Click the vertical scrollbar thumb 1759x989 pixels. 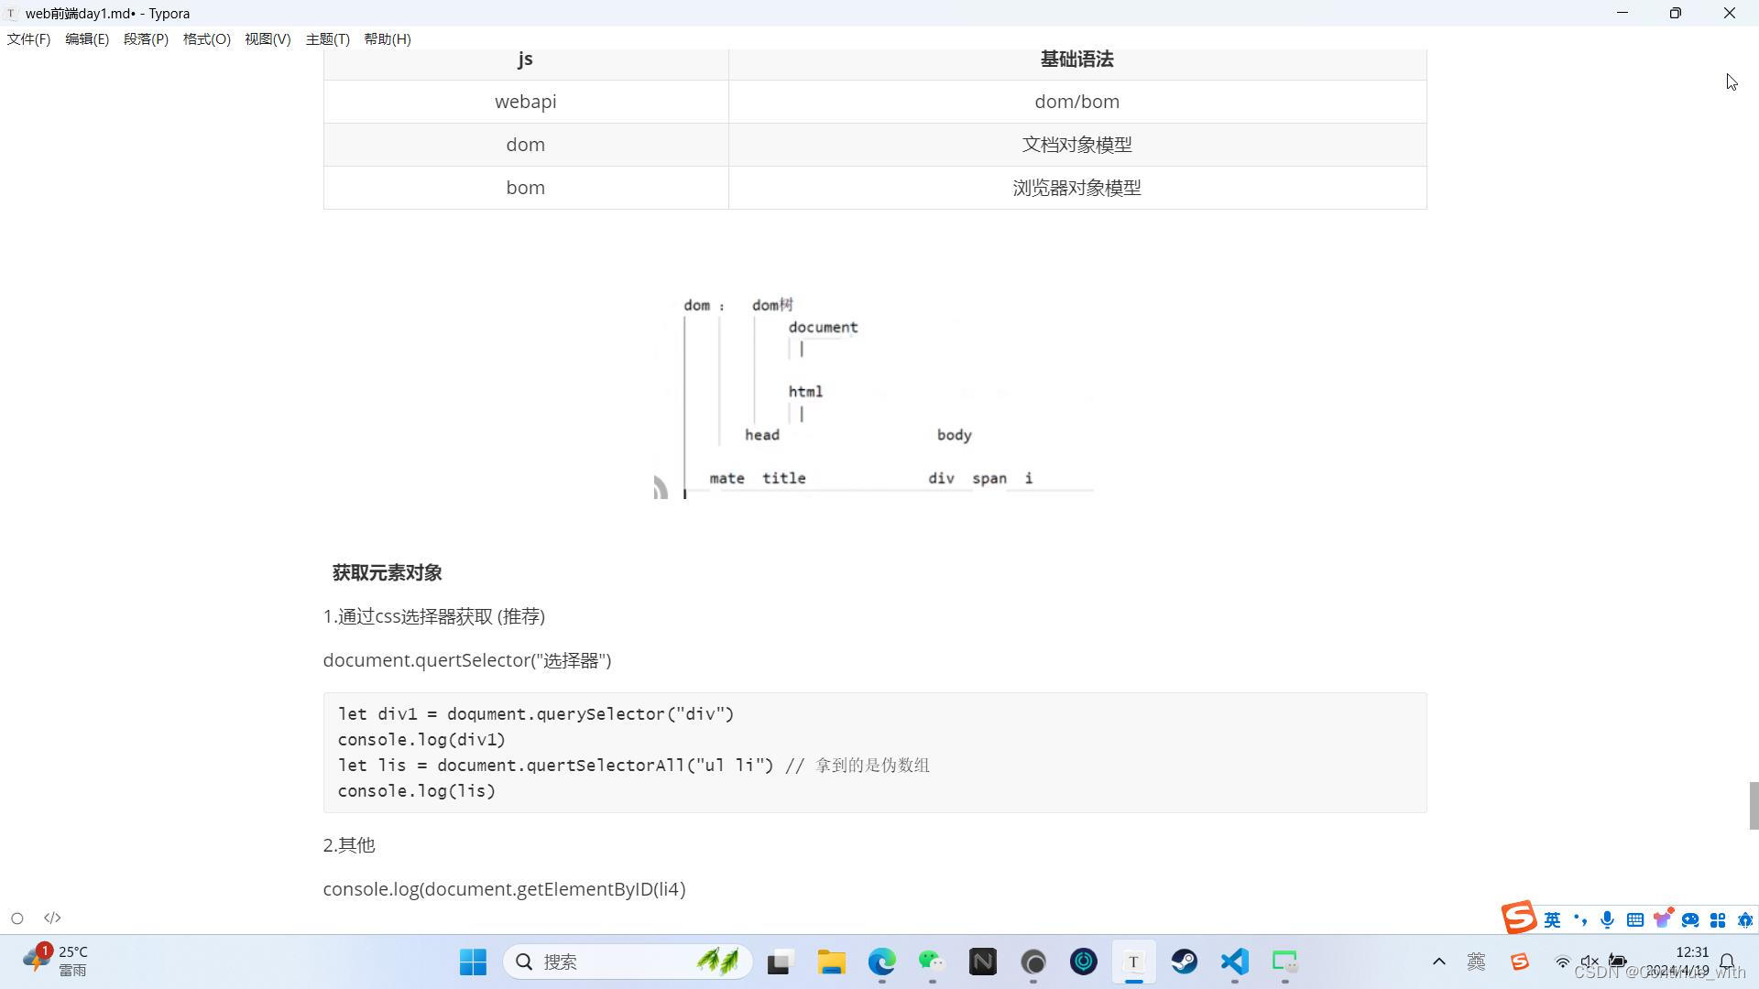pyautogui.click(x=1754, y=806)
